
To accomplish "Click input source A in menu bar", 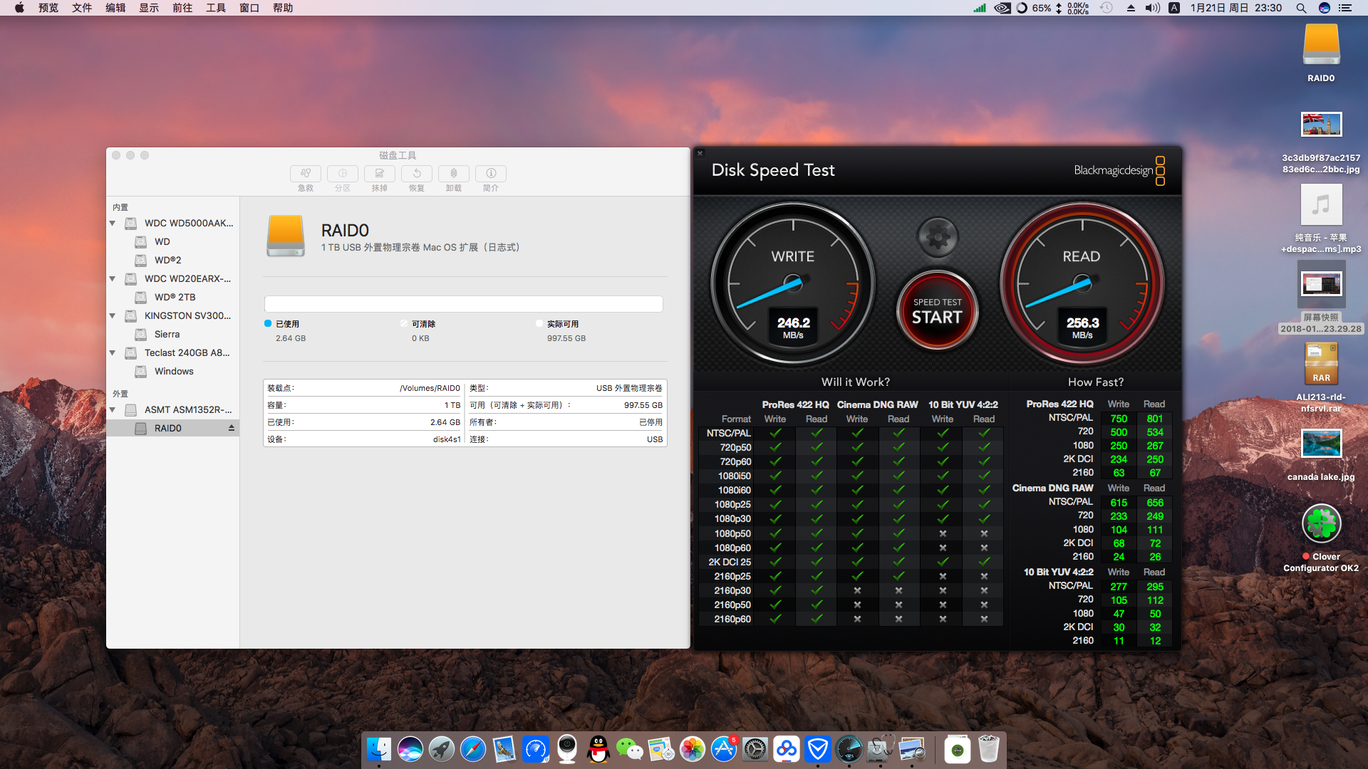I will (x=1174, y=8).
